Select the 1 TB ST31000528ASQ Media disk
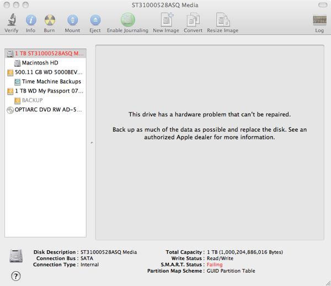 45,53
